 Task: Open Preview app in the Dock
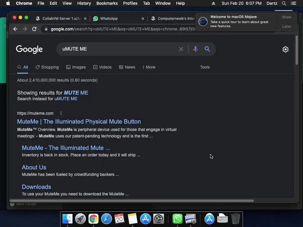(190, 219)
